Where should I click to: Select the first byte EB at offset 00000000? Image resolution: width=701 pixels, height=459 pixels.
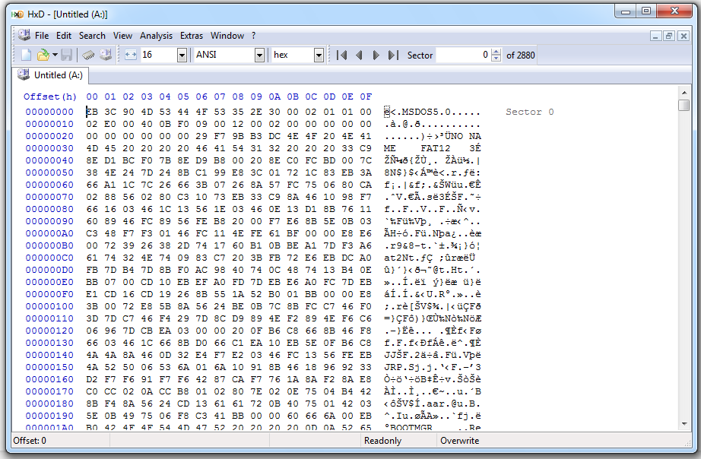tap(92, 112)
